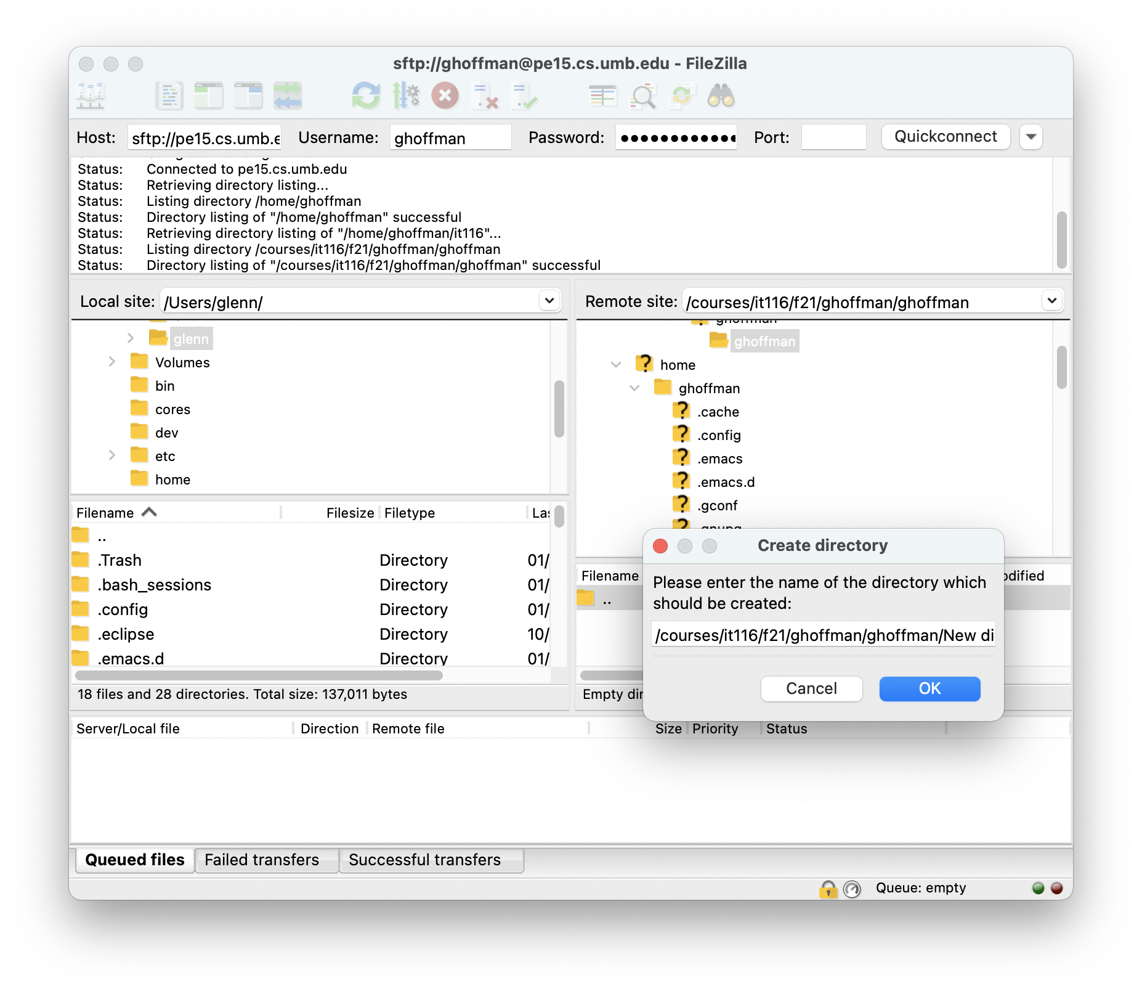Viewport: 1142px width, 991px height.
Task: Select .bash_sessions directory in local list
Action: (311, 585)
